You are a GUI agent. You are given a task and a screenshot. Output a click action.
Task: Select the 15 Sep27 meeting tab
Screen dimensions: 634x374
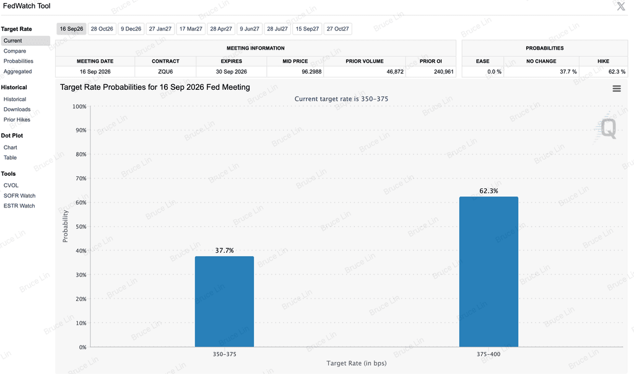(x=307, y=28)
